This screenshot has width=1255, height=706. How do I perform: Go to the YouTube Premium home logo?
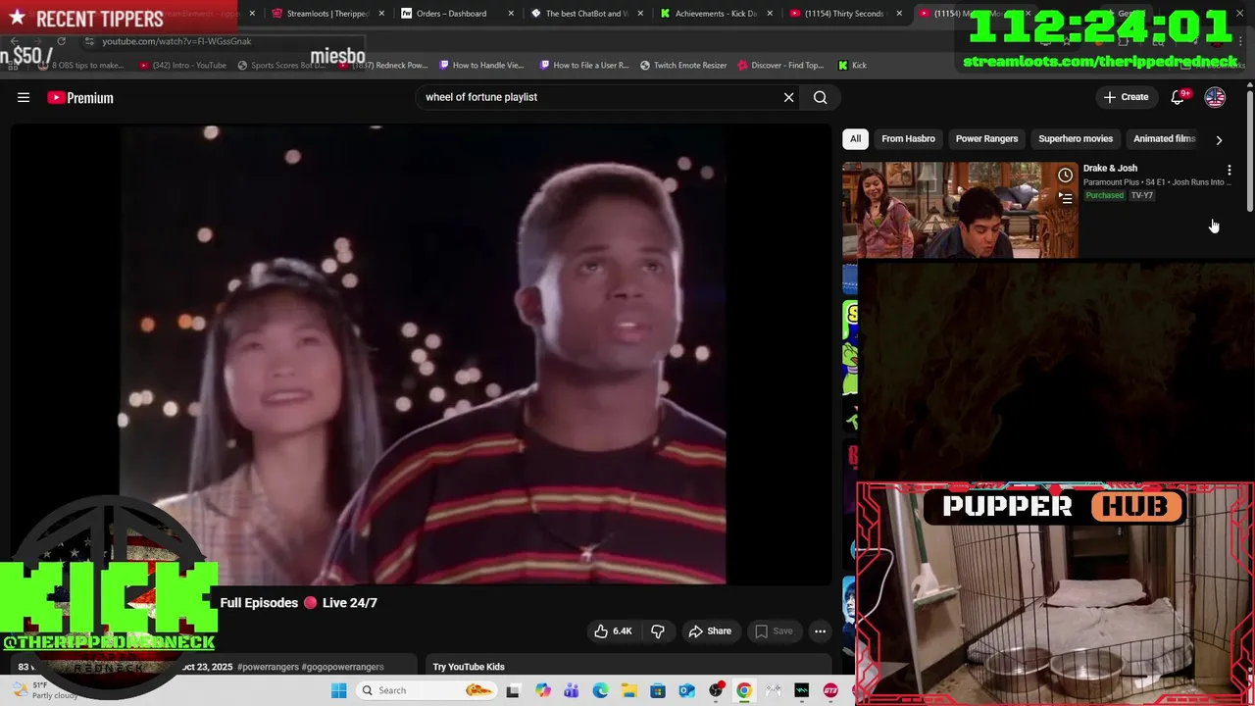pyautogui.click(x=80, y=97)
